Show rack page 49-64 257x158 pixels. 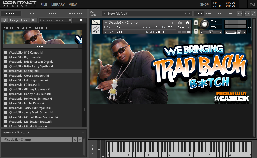tap(231, 13)
